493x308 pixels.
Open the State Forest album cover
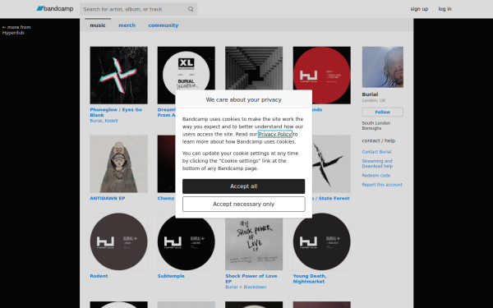pos(331,163)
